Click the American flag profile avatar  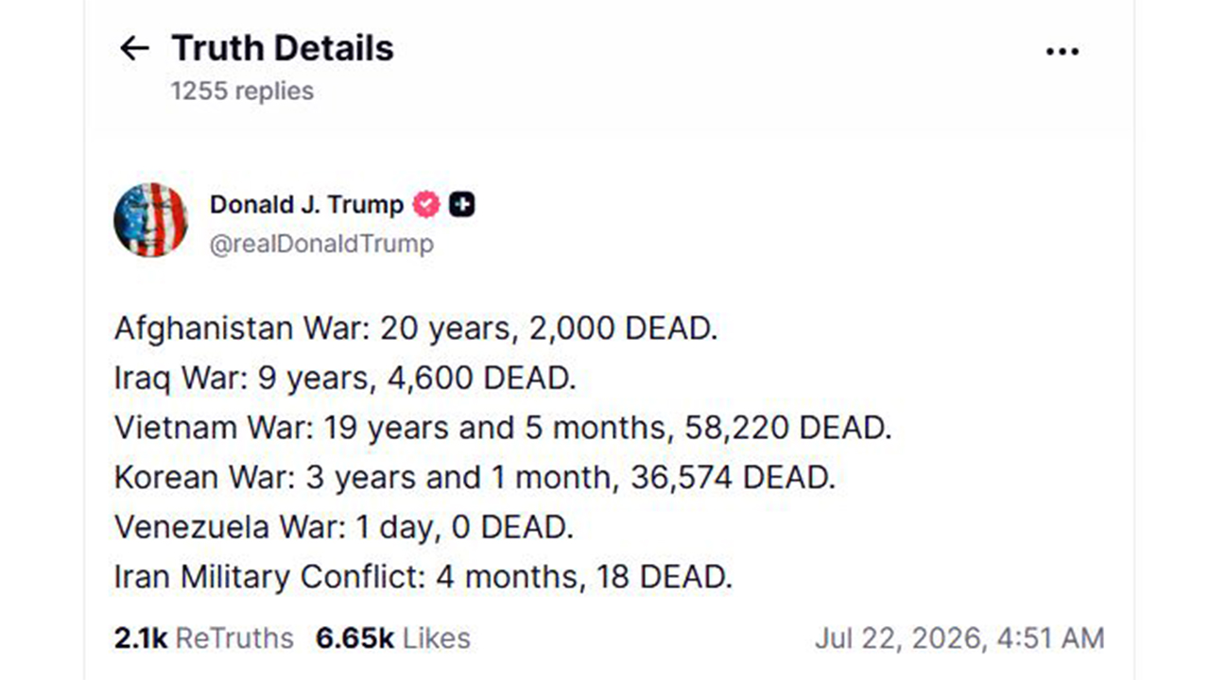[x=150, y=220]
